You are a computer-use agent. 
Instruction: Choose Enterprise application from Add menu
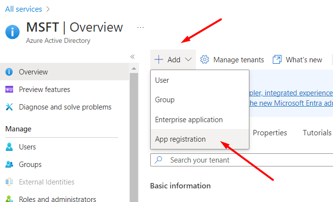click(x=200, y=120)
